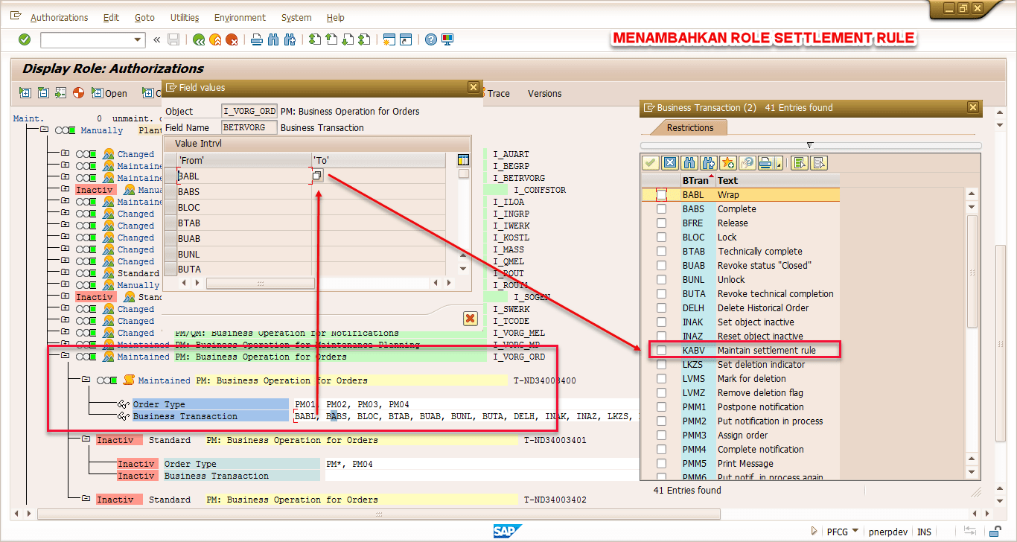The height and width of the screenshot is (542, 1017).
Task: Click the Print icon in main toolbar
Action: (x=256, y=39)
